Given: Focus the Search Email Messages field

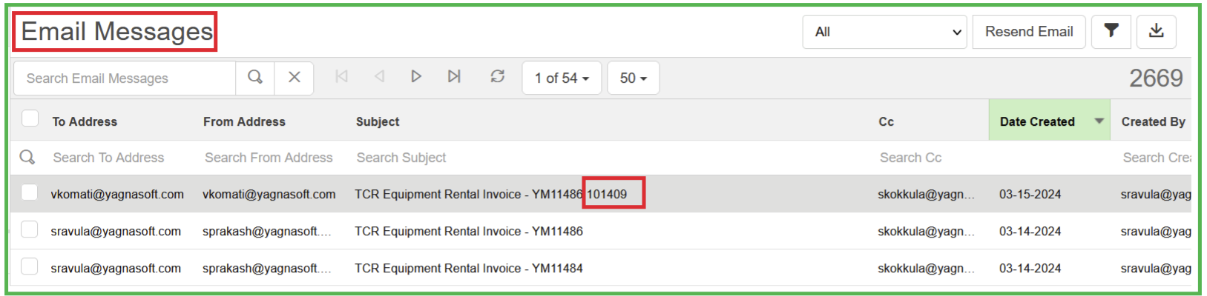Looking at the screenshot, I should 125,78.
